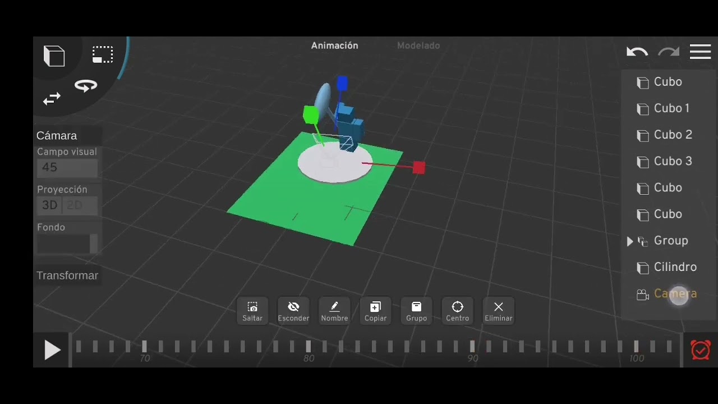Select the dashed selection-box tool
718x404 pixels.
103,54
